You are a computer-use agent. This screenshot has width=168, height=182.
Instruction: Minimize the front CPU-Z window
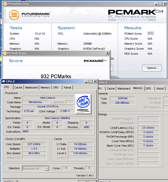[86, 81]
